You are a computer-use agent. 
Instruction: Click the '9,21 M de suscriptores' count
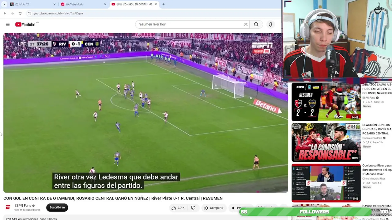pos(27,210)
